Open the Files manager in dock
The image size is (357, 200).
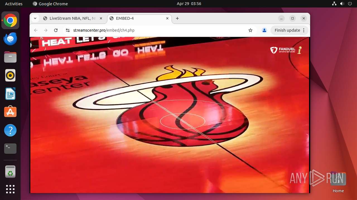pyautogui.click(x=10, y=57)
